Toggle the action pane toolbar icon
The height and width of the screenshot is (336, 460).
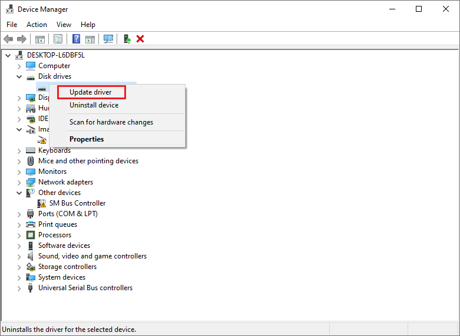coord(90,39)
